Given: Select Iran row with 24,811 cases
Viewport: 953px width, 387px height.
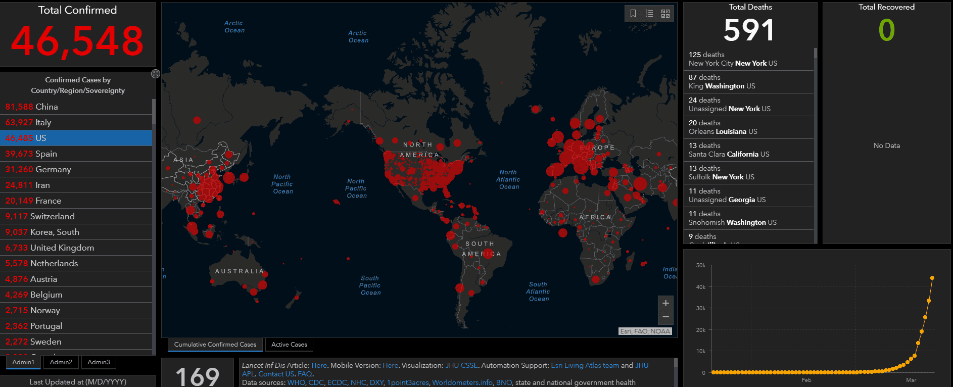Looking at the screenshot, I should (x=76, y=185).
